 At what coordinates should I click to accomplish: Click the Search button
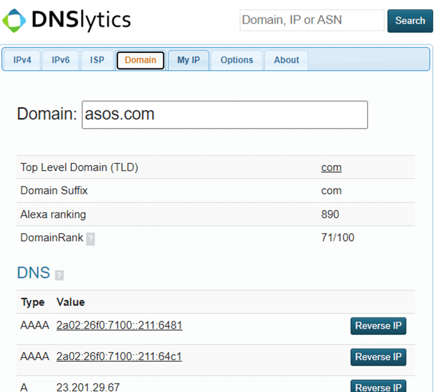(x=410, y=21)
